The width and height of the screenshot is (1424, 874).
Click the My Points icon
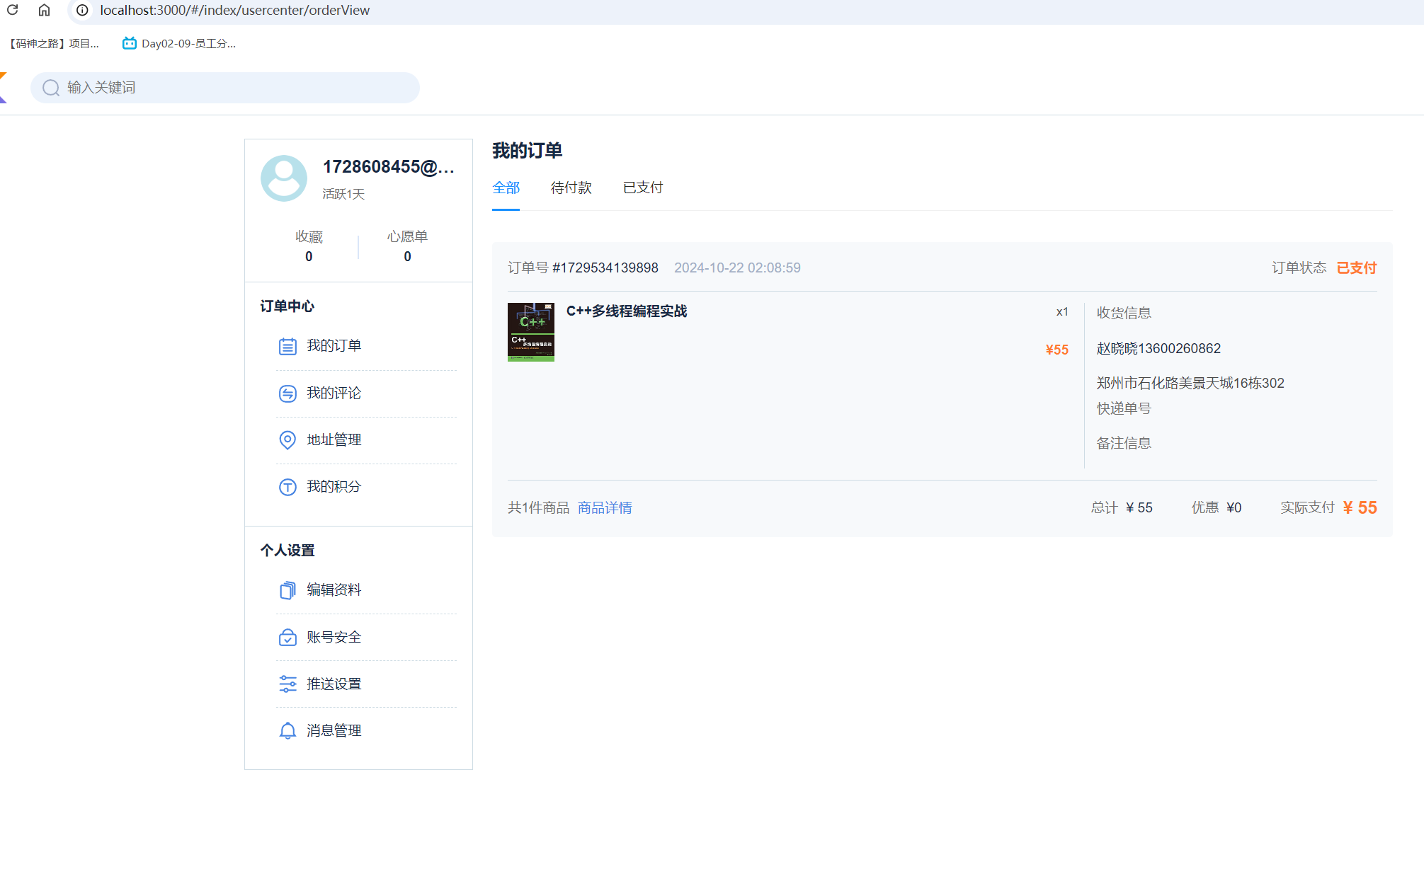[287, 487]
